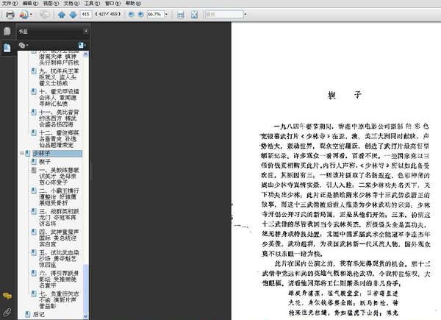The width and height of the screenshot is (441, 320).
Task: Open the Bookmarks panel icon in sidebar
Action: 7,48
